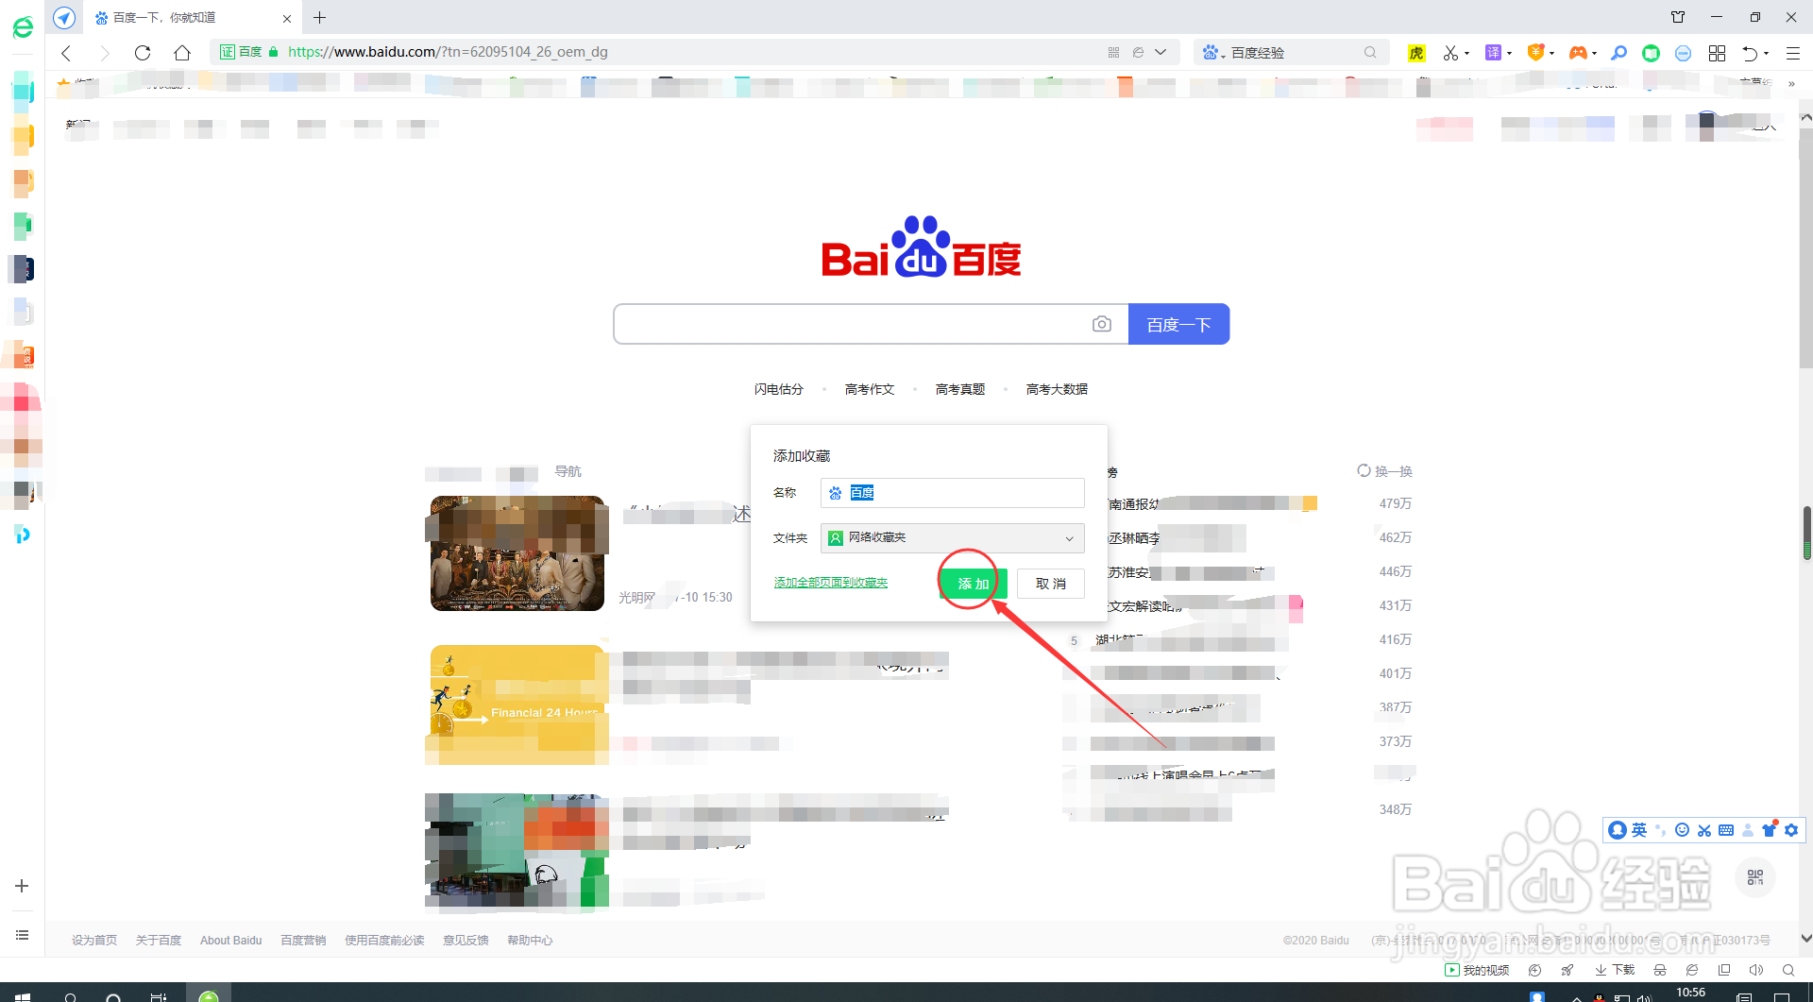
Task: Click 设为首页 footer link
Action: click(94, 940)
